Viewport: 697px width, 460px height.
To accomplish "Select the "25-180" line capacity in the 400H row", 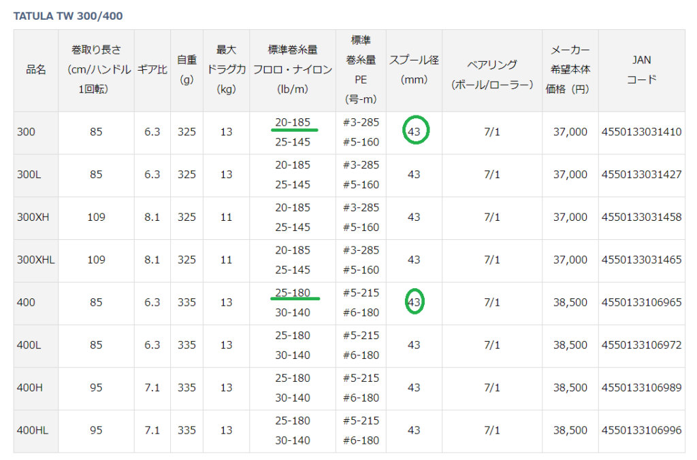I will (293, 378).
